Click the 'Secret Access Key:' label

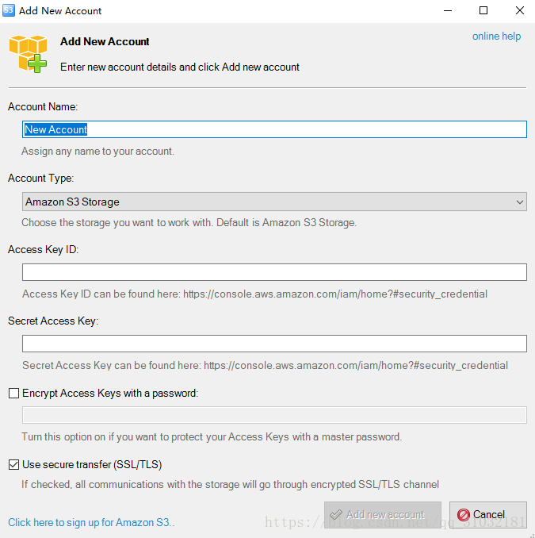pyautogui.click(x=53, y=321)
